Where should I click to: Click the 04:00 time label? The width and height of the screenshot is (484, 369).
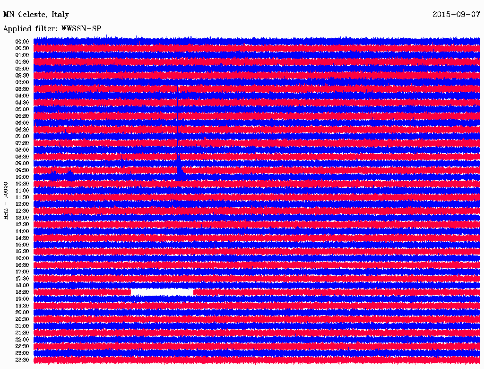22,96
